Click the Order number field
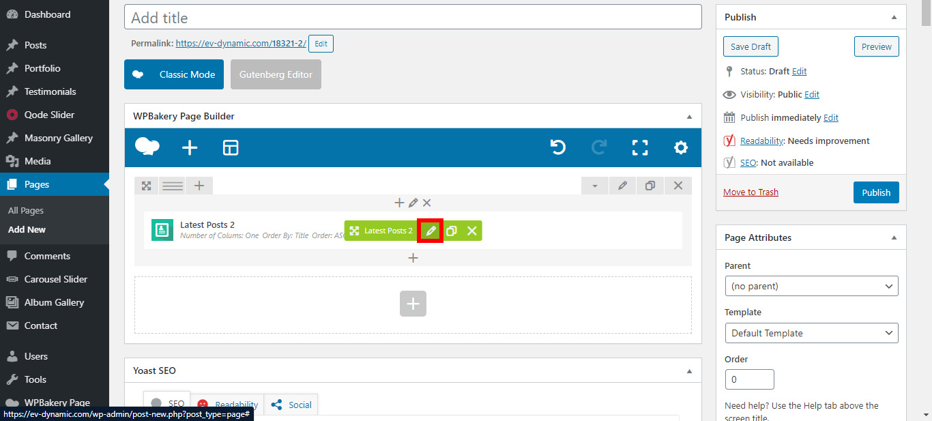 (x=750, y=379)
